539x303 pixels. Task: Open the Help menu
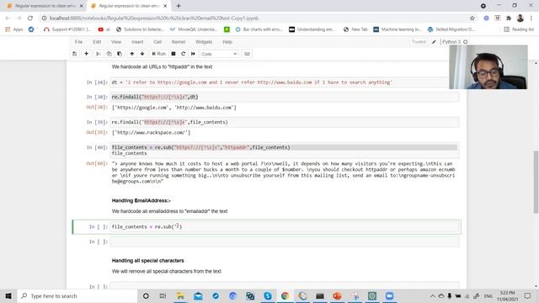(227, 42)
